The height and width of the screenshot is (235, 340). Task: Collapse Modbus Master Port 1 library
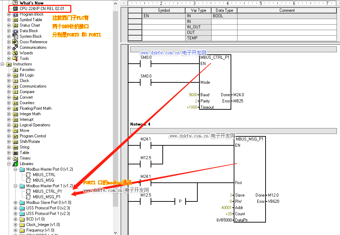click(x=16, y=186)
